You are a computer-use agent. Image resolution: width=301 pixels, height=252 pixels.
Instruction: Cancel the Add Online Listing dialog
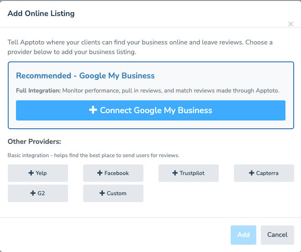277,235
